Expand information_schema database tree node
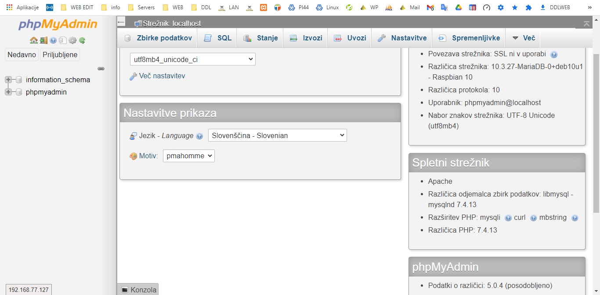This screenshot has height=295, width=600. pyautogui.click(x=8, y=80)
